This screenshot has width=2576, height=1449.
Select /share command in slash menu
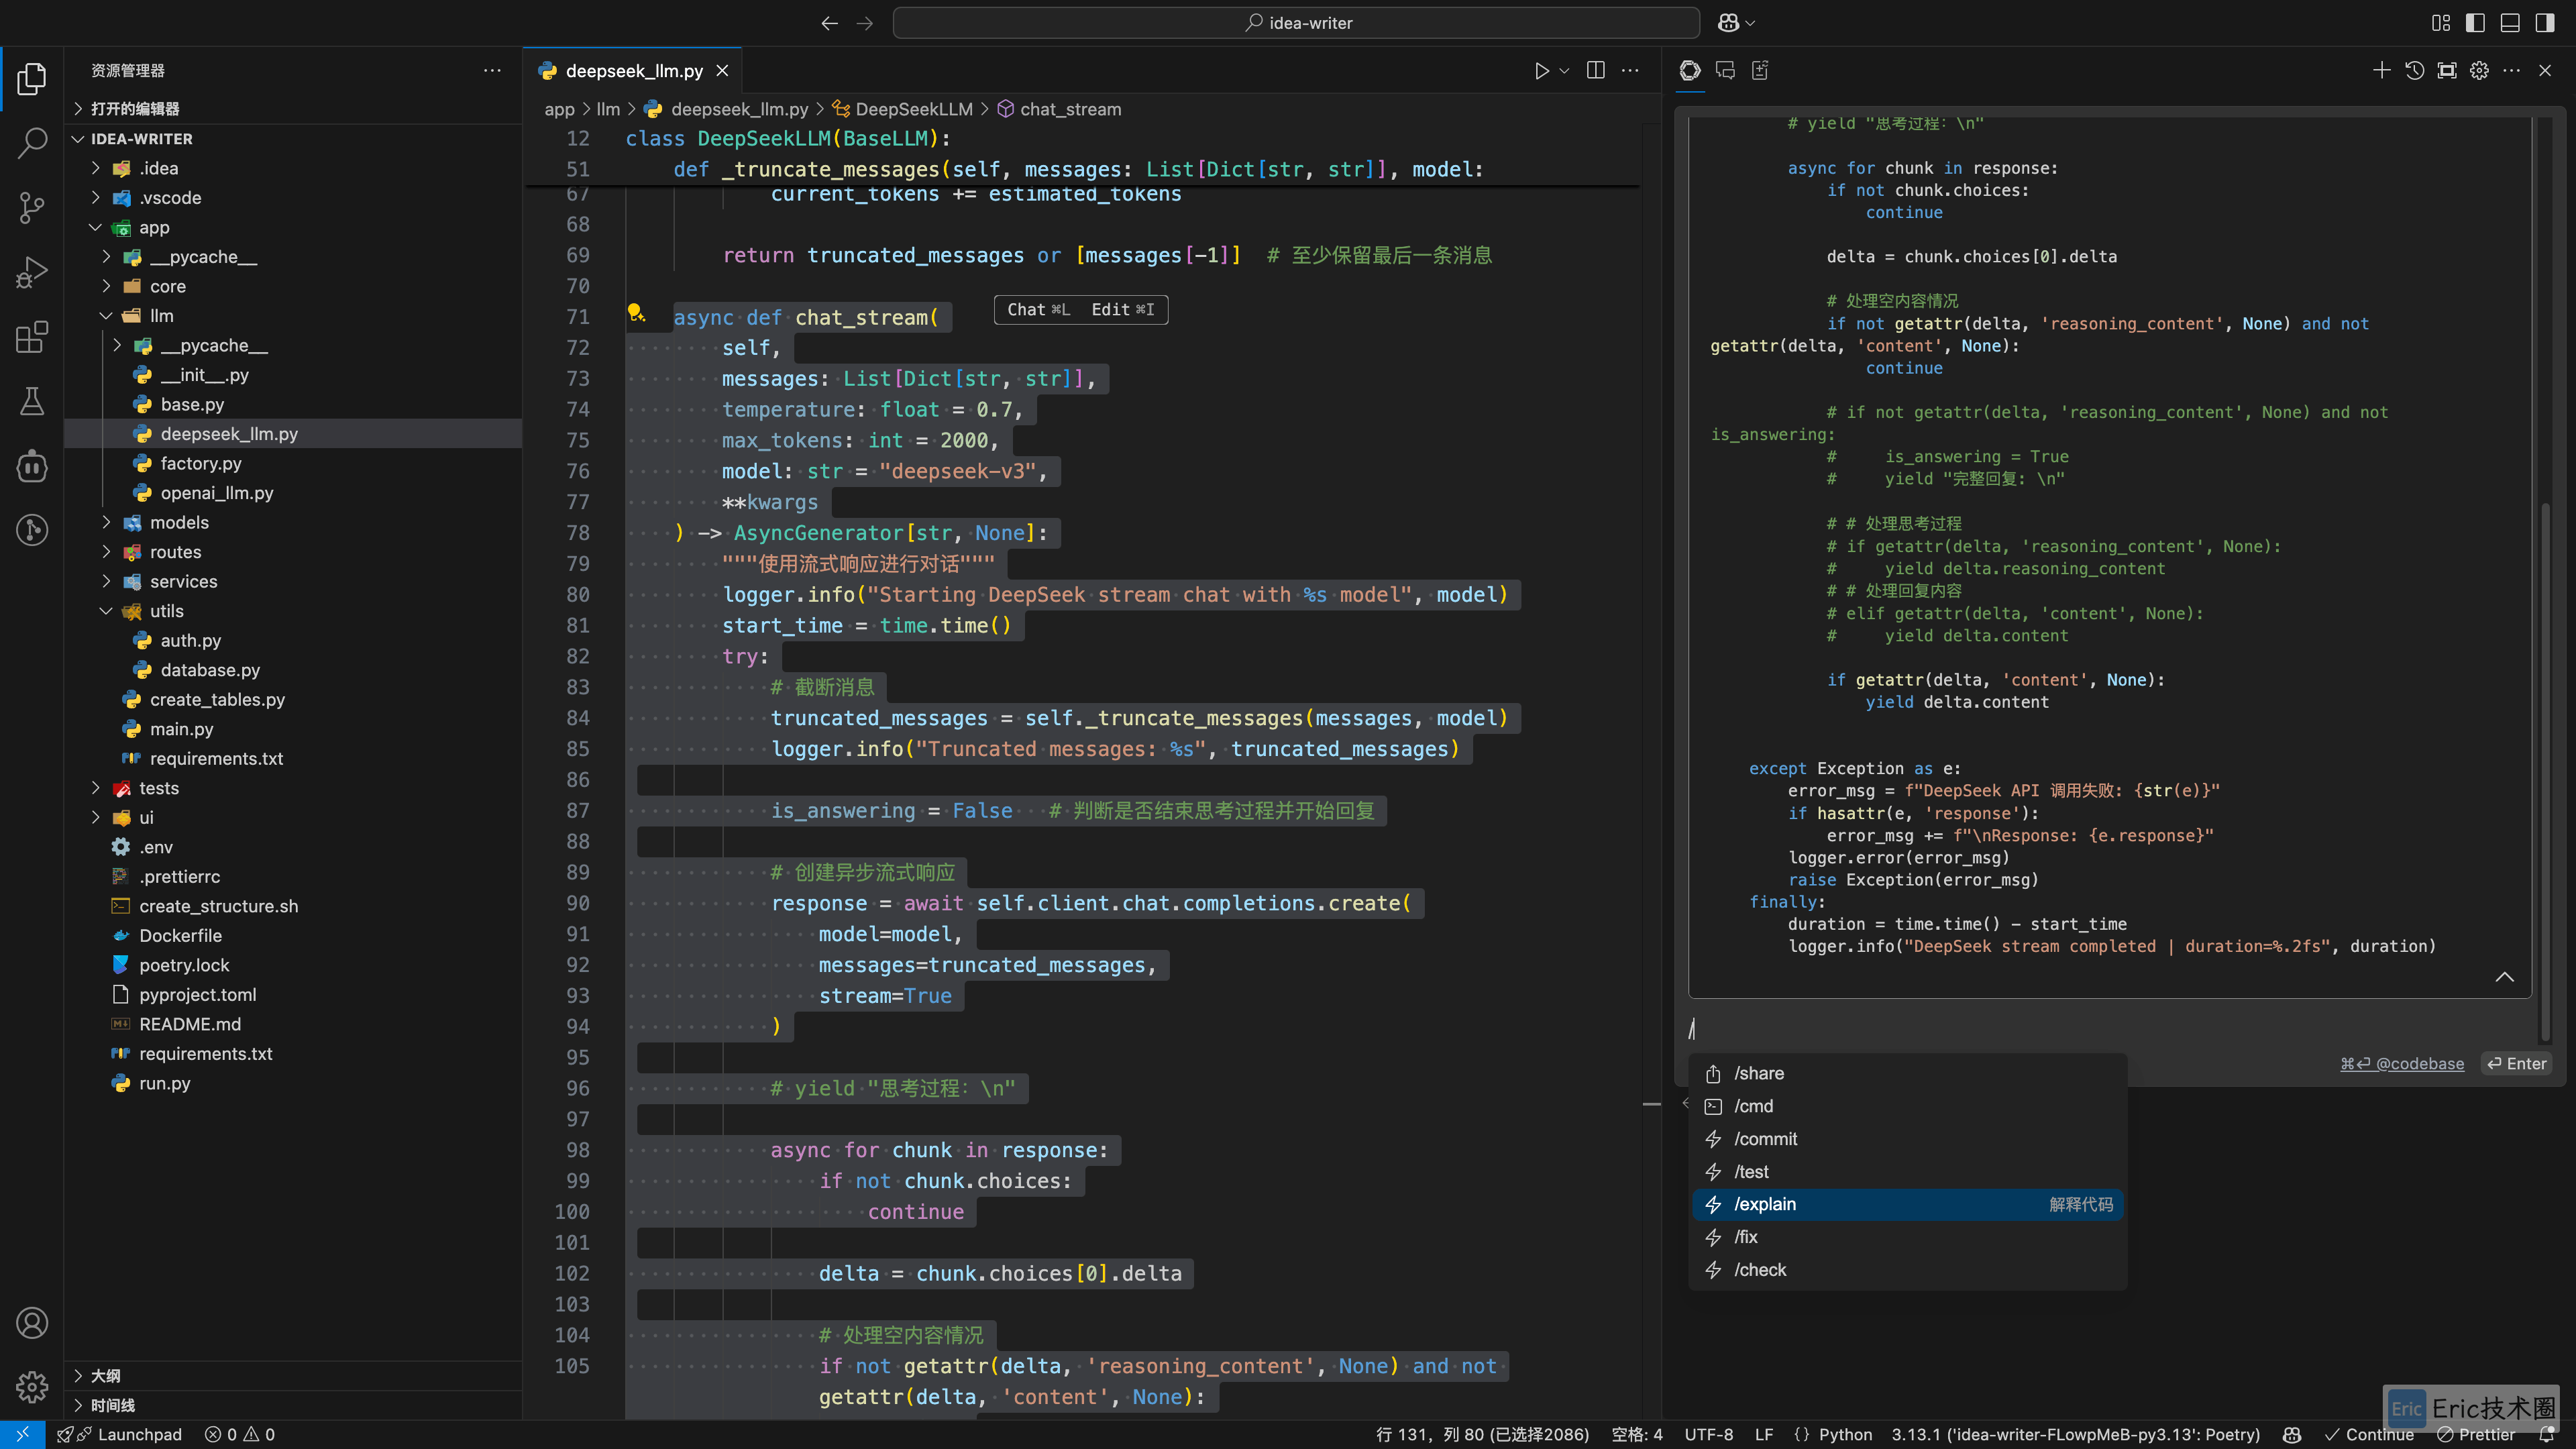tap(1908, 1073)
